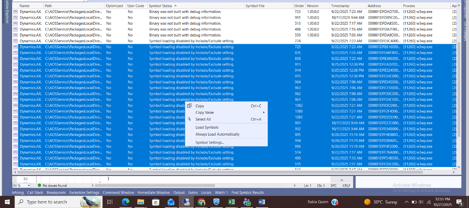
Task: Open Microsoft Word from the taskbar
Action: tap(261, 202)
